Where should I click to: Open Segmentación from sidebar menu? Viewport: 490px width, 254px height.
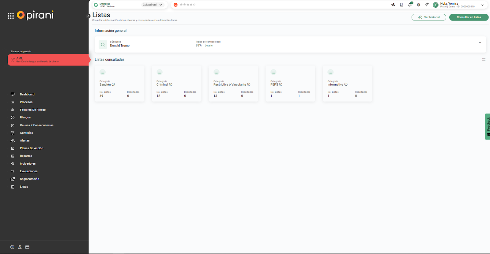(29, 179)
